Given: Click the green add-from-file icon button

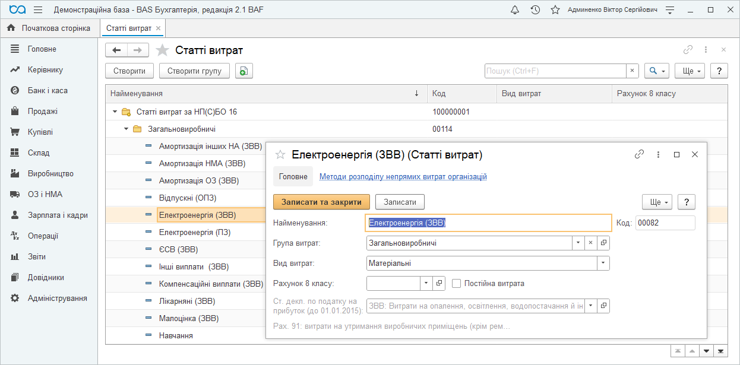Looking at the screenshot, I should click(243, 71).
